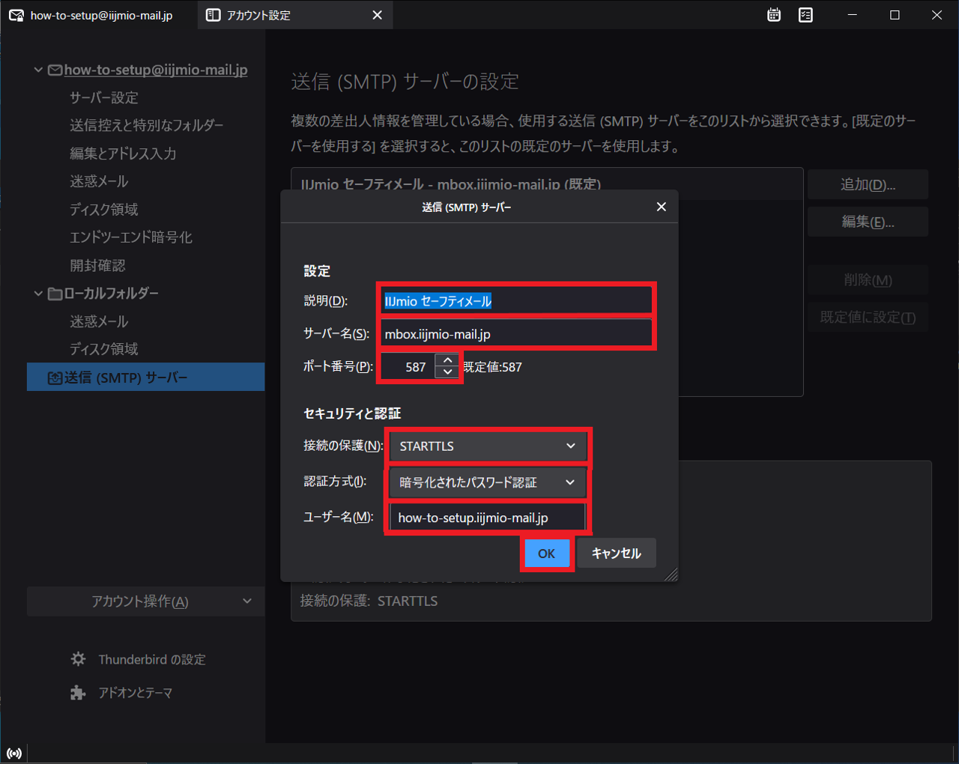The width and height of the screenshot is (959, 764).
Task: Click the ユーザー名 input field
Action: coord(488,518)
